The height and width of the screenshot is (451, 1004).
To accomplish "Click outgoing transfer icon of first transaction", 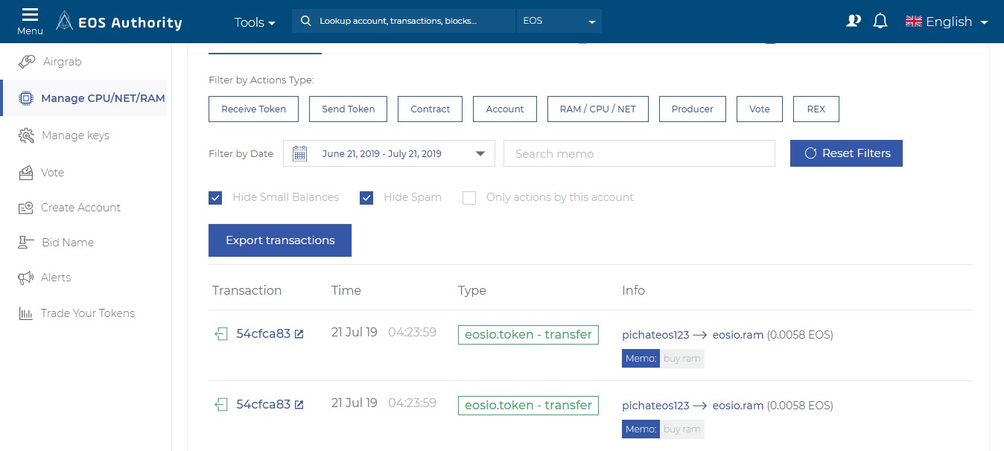I will (220, 334).
